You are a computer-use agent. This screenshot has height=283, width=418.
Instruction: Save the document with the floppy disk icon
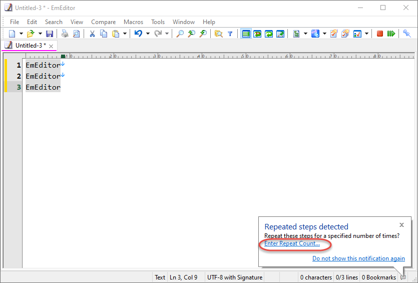click(x=50, y=34)
